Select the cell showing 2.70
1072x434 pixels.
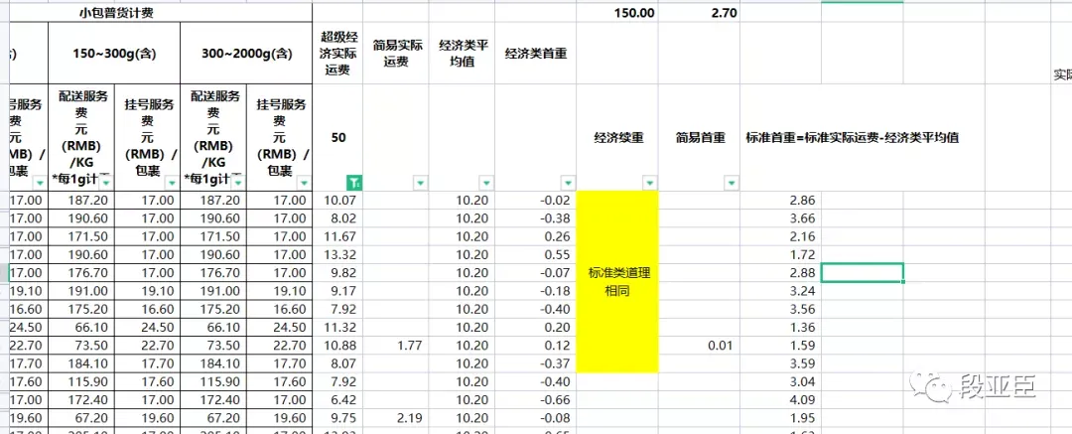click(x=700, y=12)
